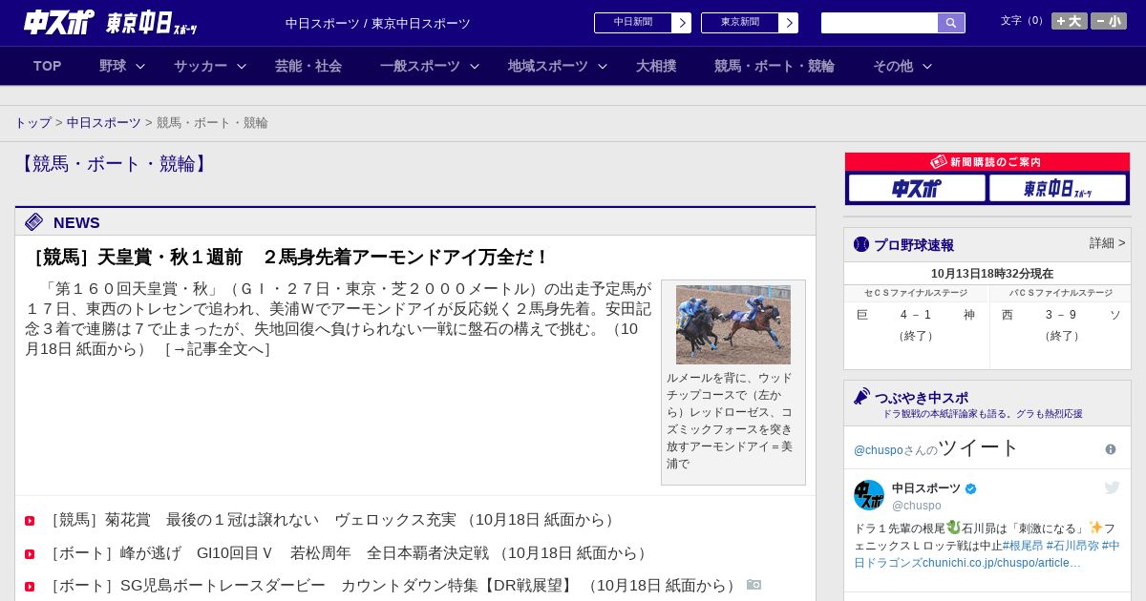Open the 競馬・ボート・競輪 menu item

coord(775,66)
